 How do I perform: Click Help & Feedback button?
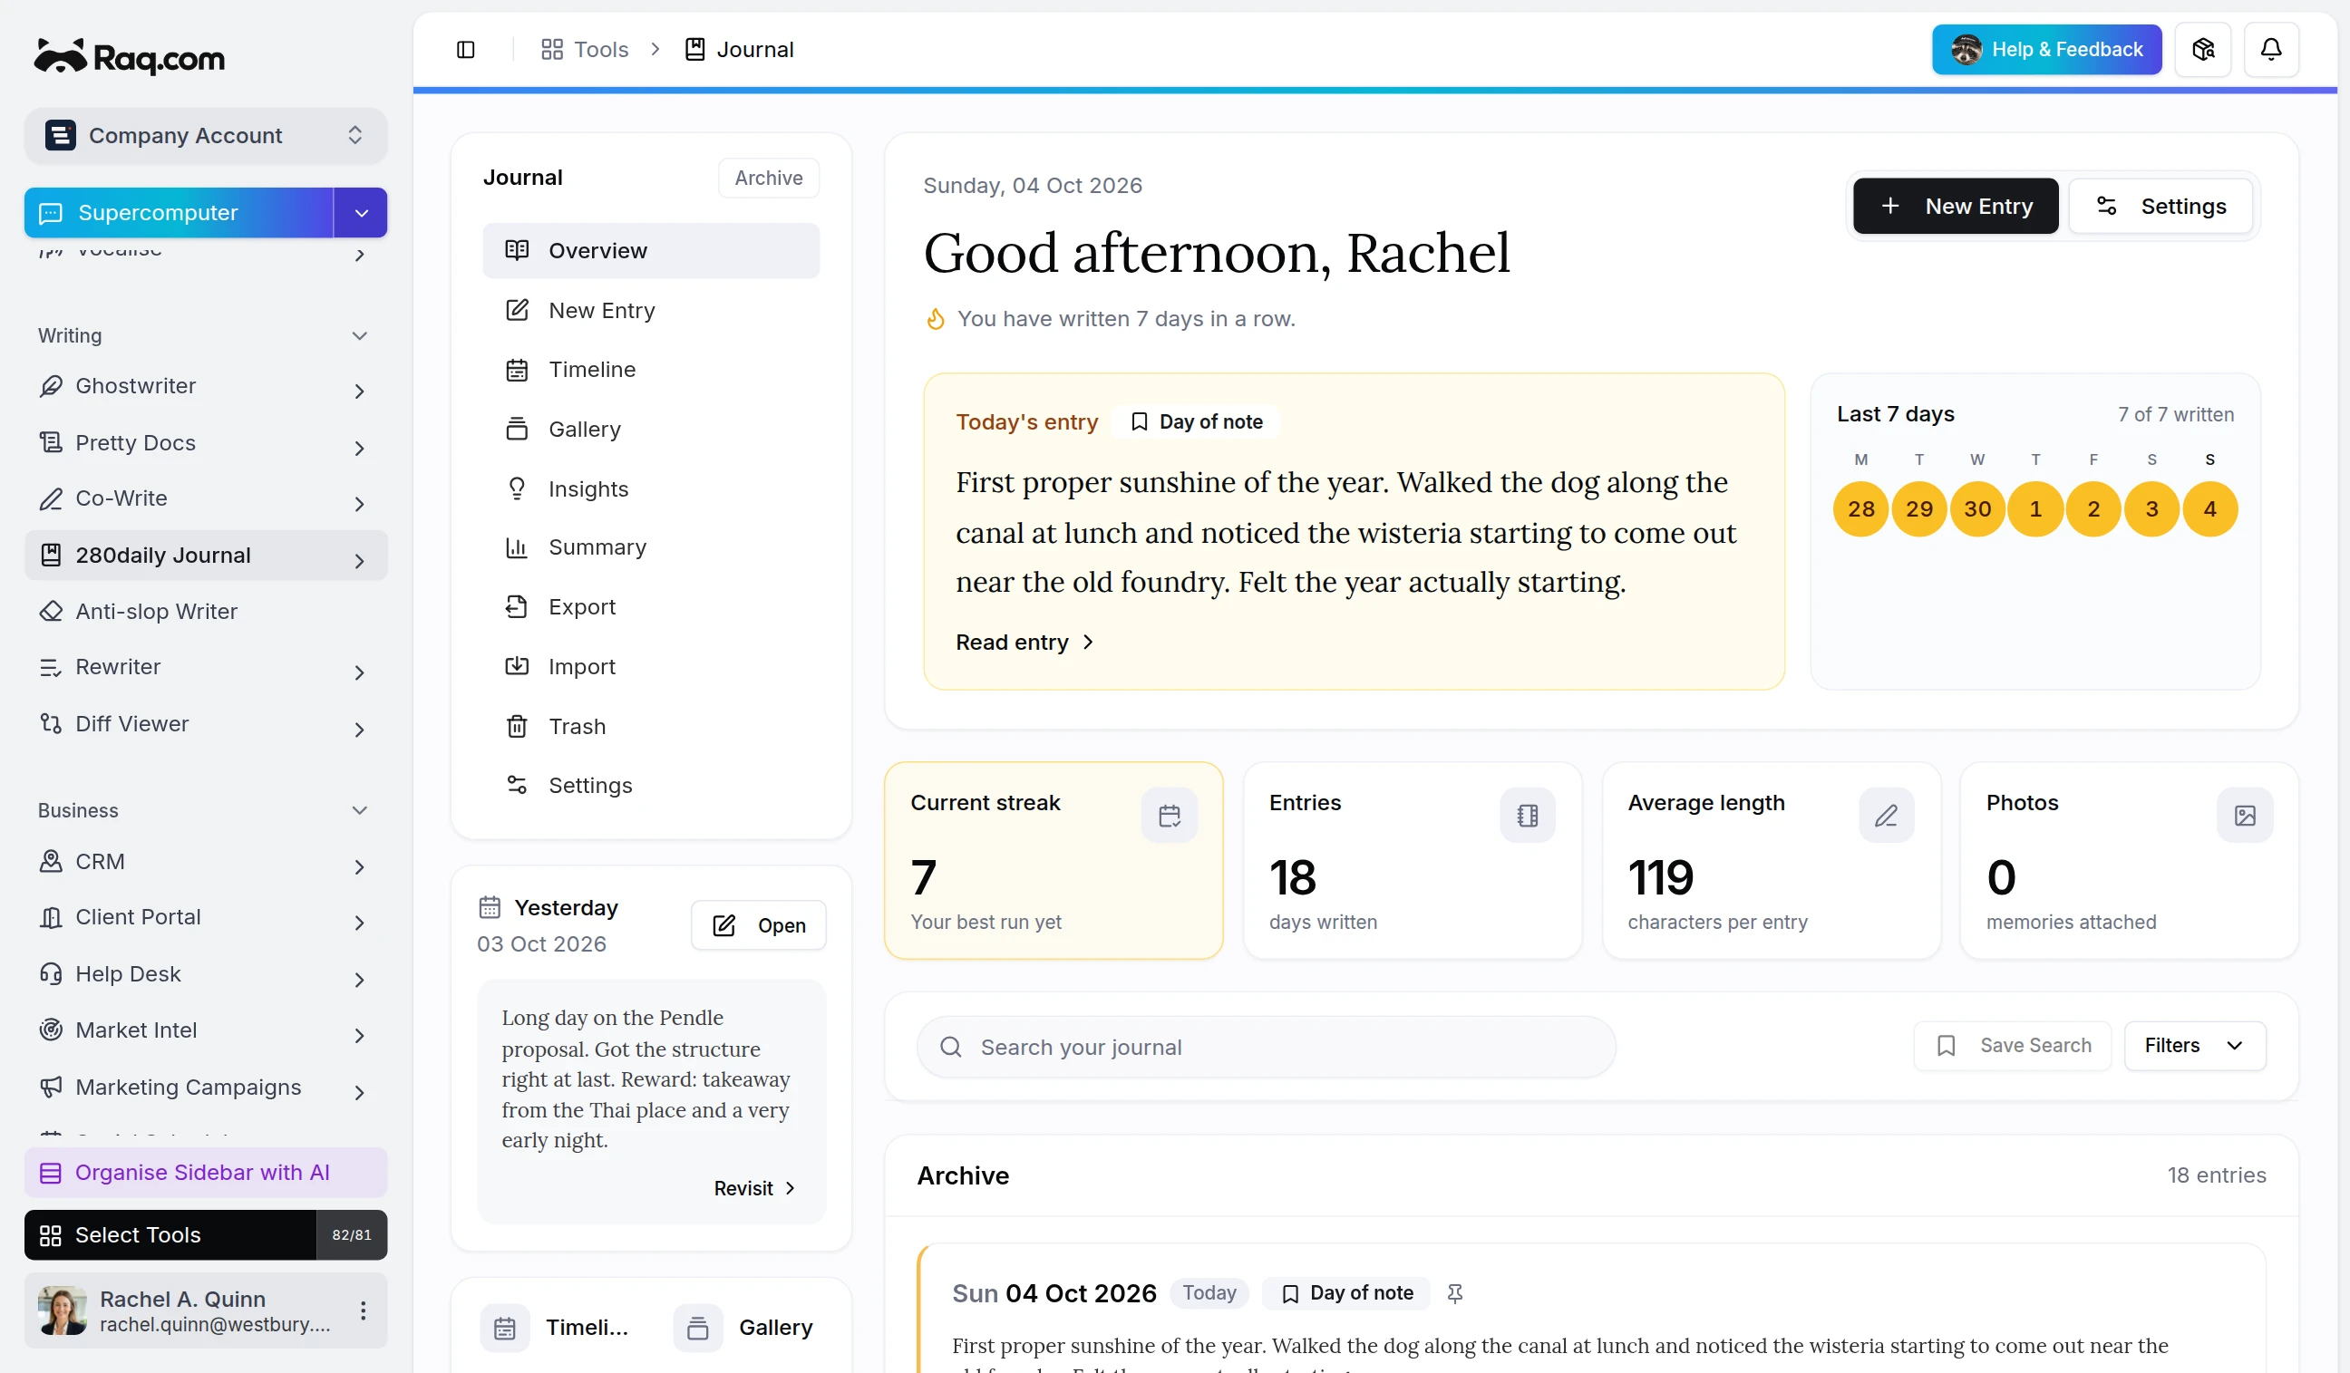[2046, 50]
